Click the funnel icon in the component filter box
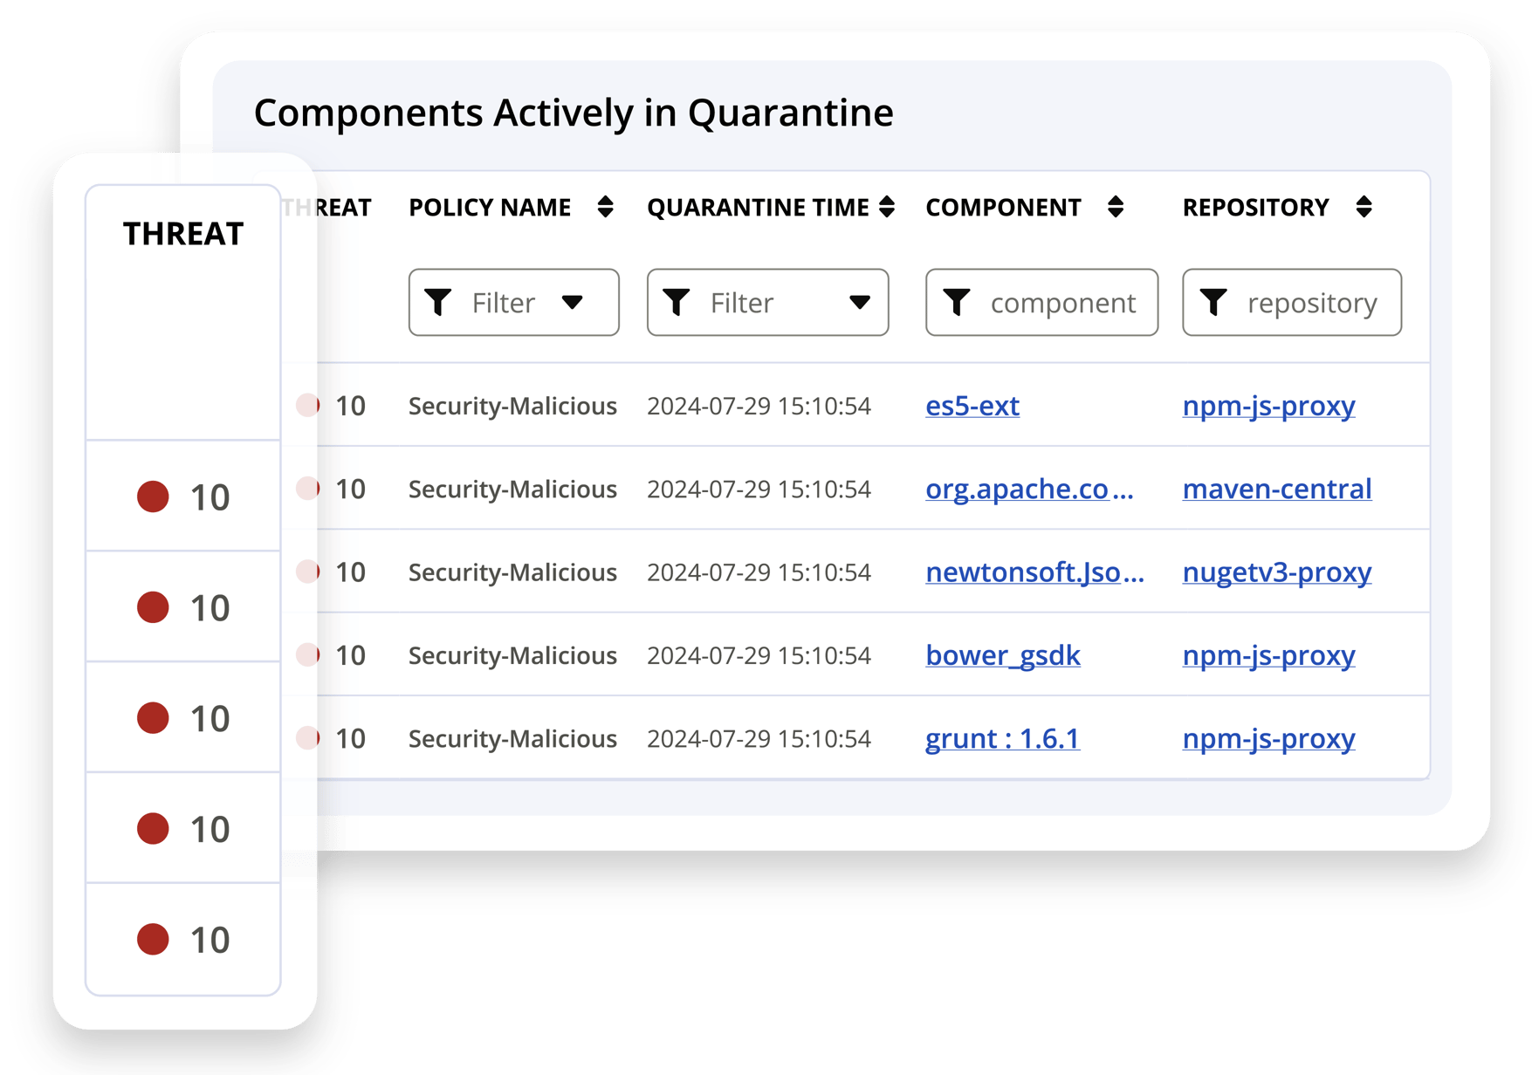The height and width of the screenshot is (1075, 1532). coord(958,302)
